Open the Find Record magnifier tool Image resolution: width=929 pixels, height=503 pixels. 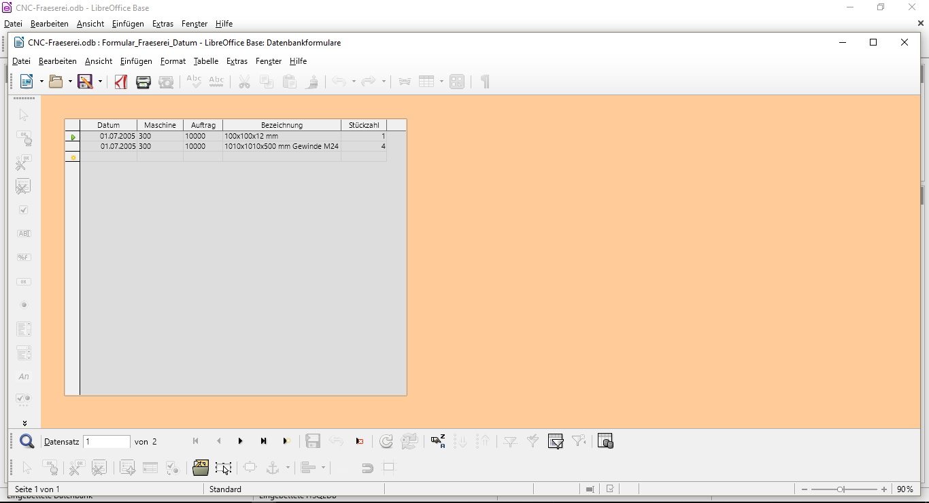point(27,442)
